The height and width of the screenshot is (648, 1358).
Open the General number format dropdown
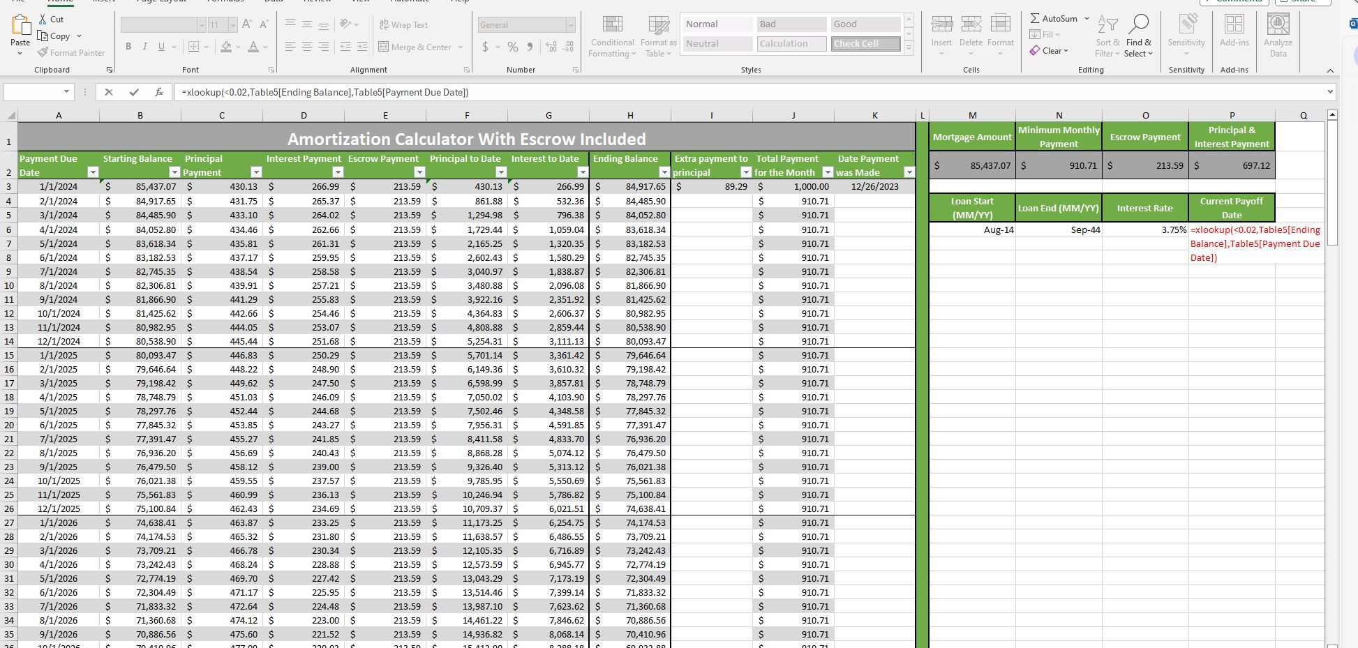click(x=571, y=25)
